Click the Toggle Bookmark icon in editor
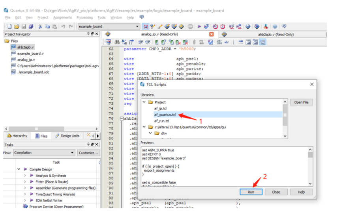339x213 pixels. point(157,42)
